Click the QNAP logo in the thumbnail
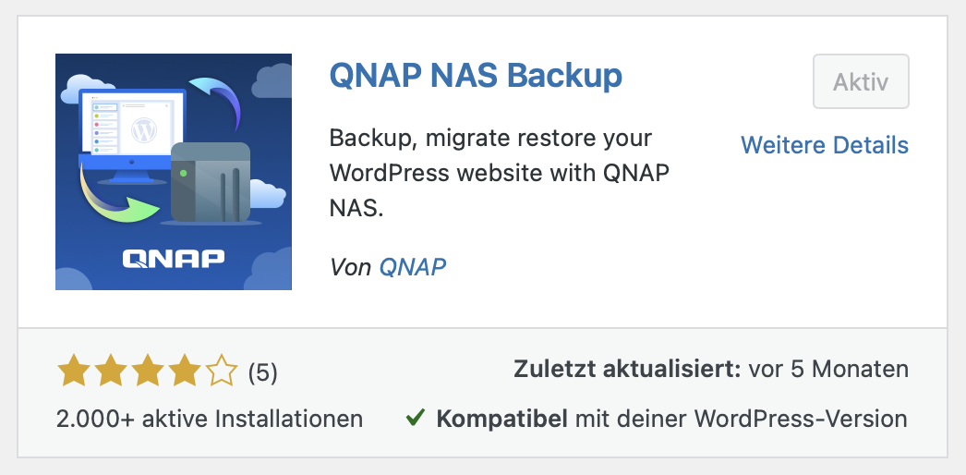This screenshot has width=966, height=475. click(x=173, y=259)
